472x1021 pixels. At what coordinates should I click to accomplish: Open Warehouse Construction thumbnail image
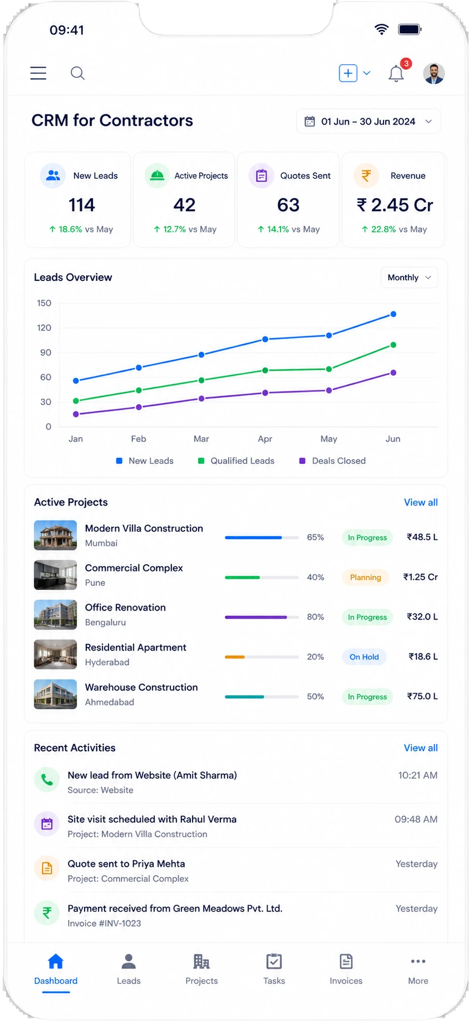click(x=55, y=695)
